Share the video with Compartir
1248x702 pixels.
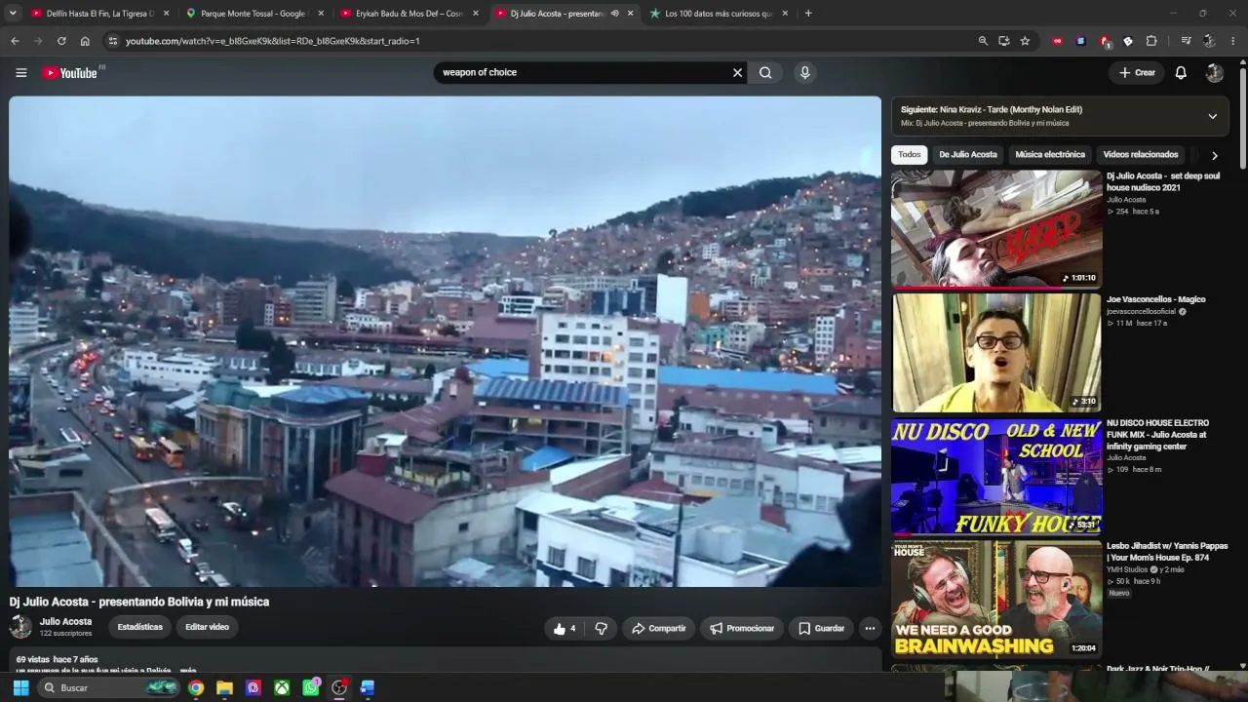[x=658, y=629]
